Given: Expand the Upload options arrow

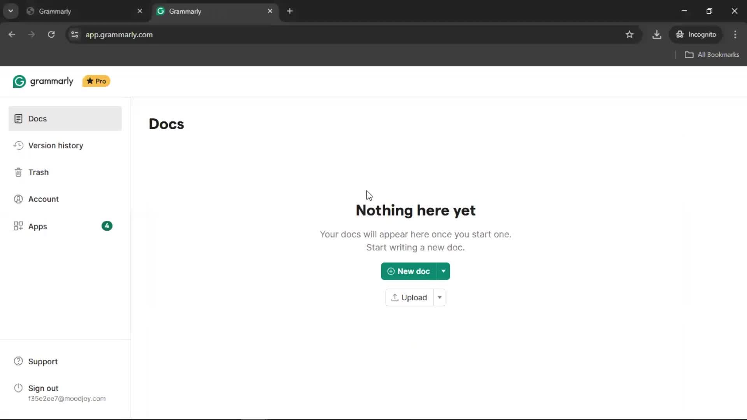Looking at the screenshot, I should 440,297.
